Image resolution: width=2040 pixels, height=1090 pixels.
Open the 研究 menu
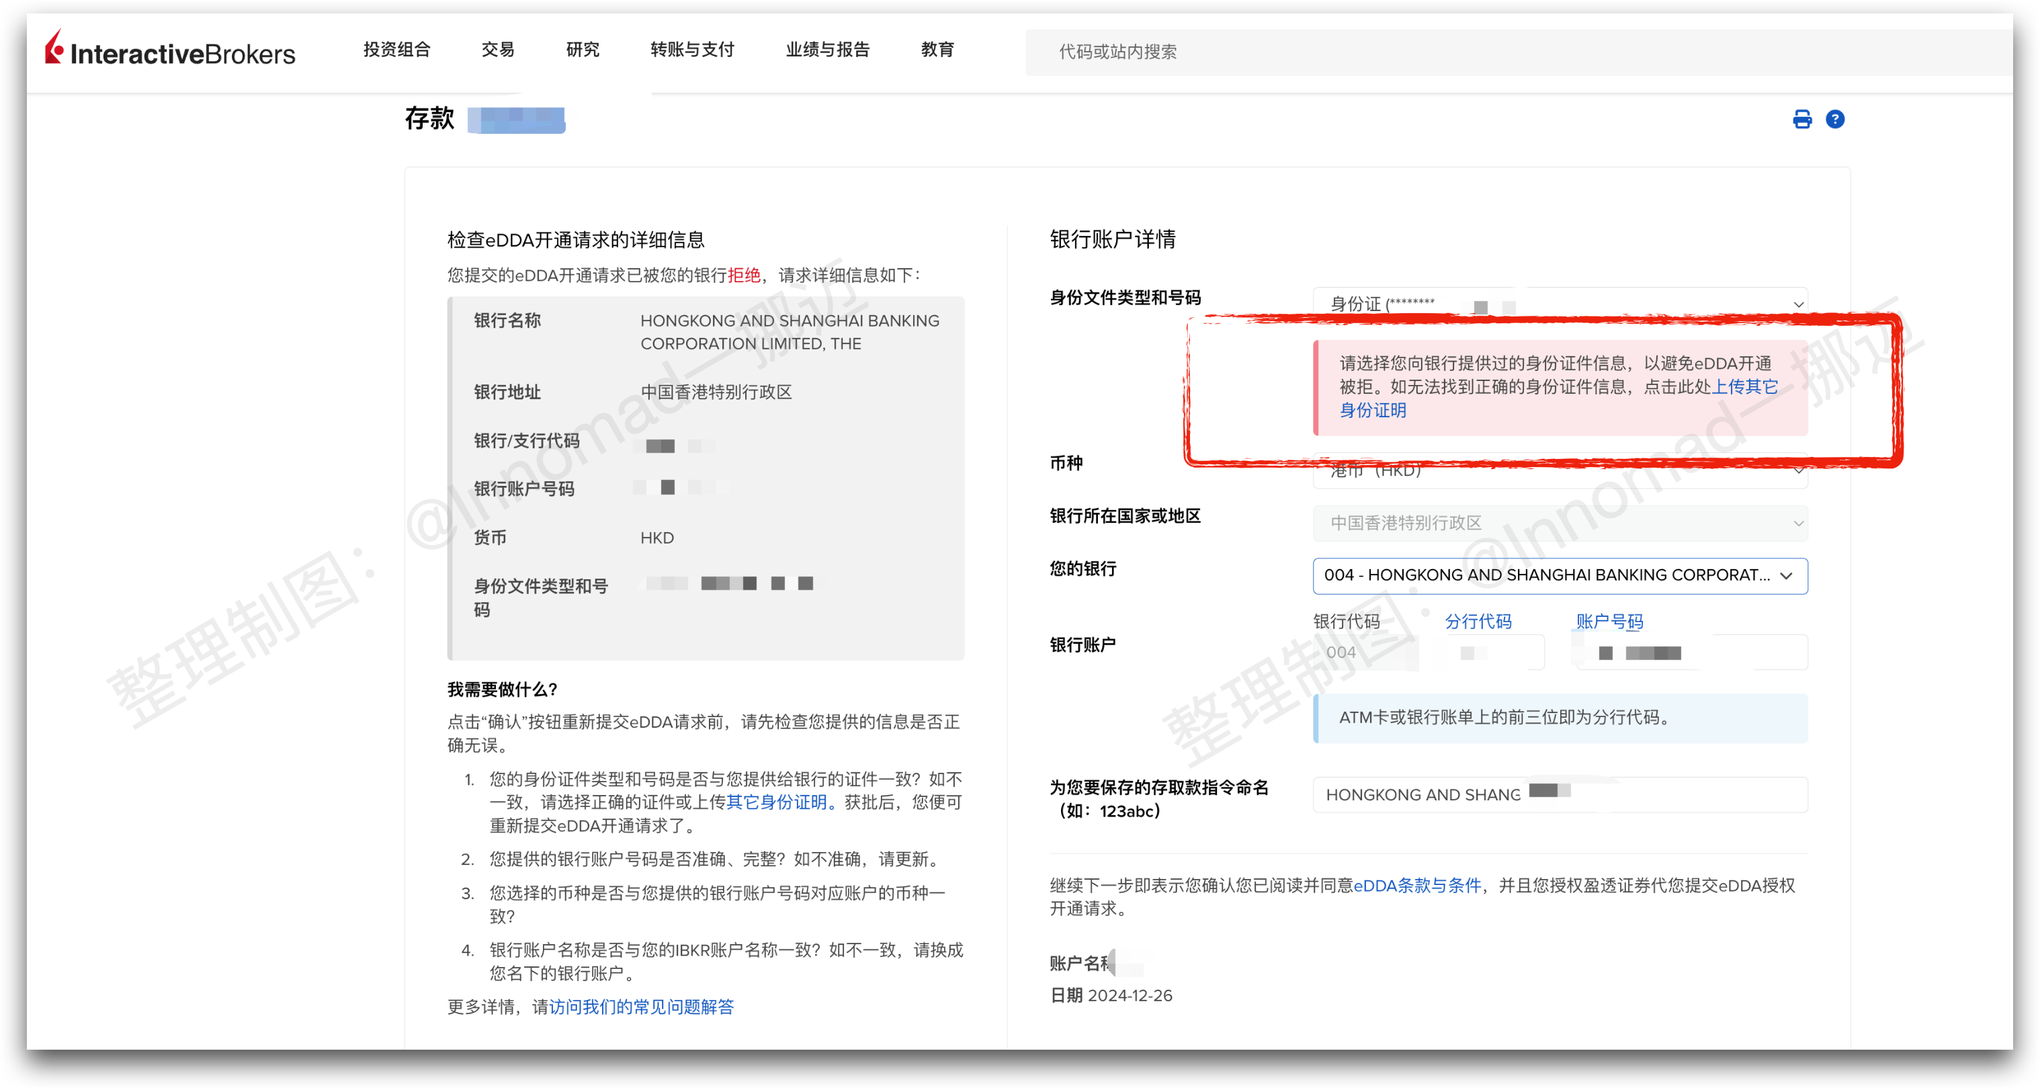[582, 50]
